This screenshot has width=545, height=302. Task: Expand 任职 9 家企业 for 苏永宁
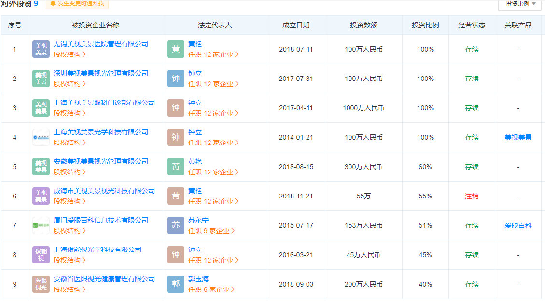pyautogui.click(x=211, y=231)
